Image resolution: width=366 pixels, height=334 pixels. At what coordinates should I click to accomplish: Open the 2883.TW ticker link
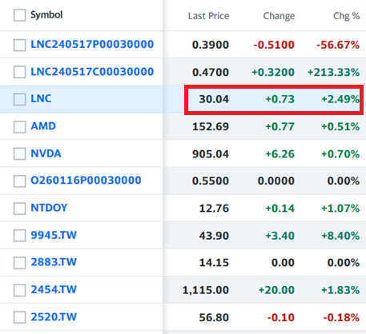tap(54, 262)
